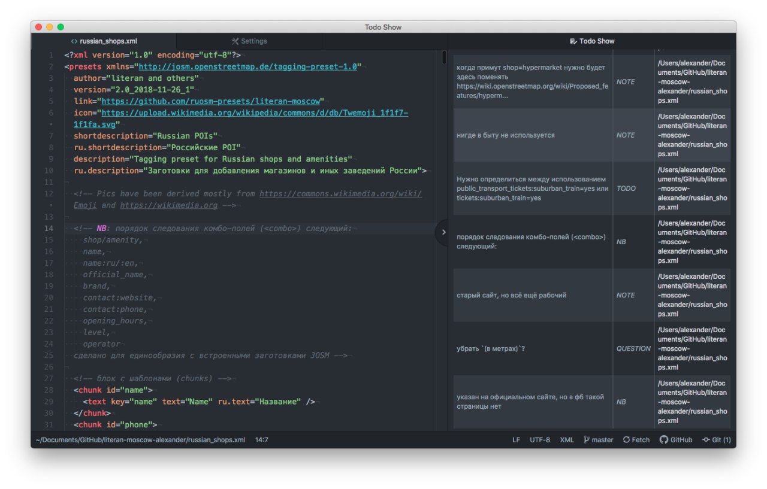Click the github.com literan-moscow link
Viewport: 767px width, 489px height.
(213, 101)
